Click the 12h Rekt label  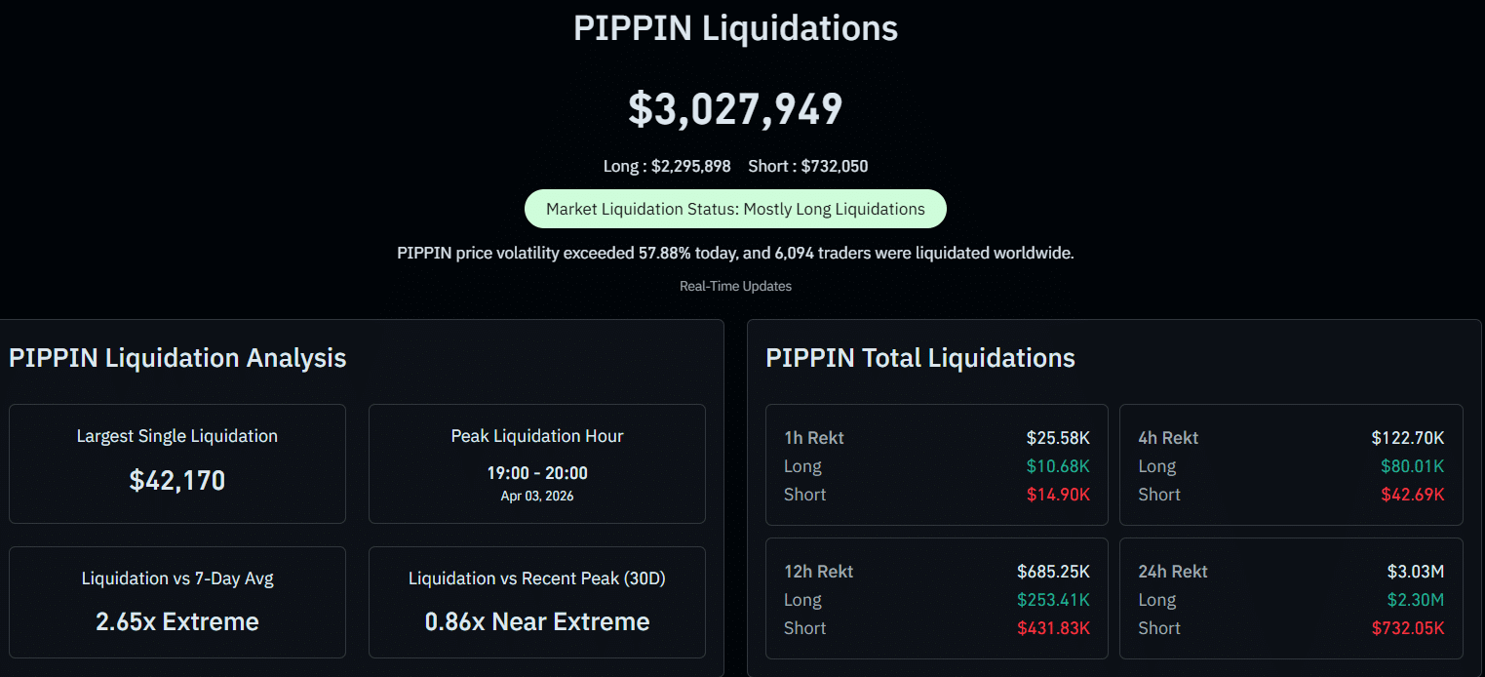click(818, 572)
